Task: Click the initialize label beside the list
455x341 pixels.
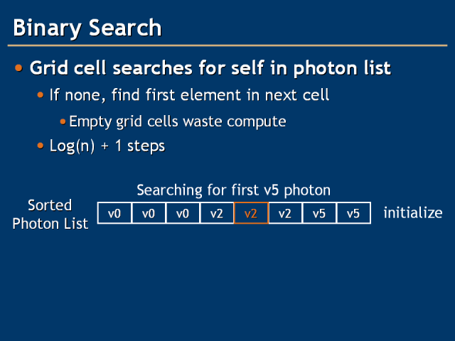Action: click(413, 213)
